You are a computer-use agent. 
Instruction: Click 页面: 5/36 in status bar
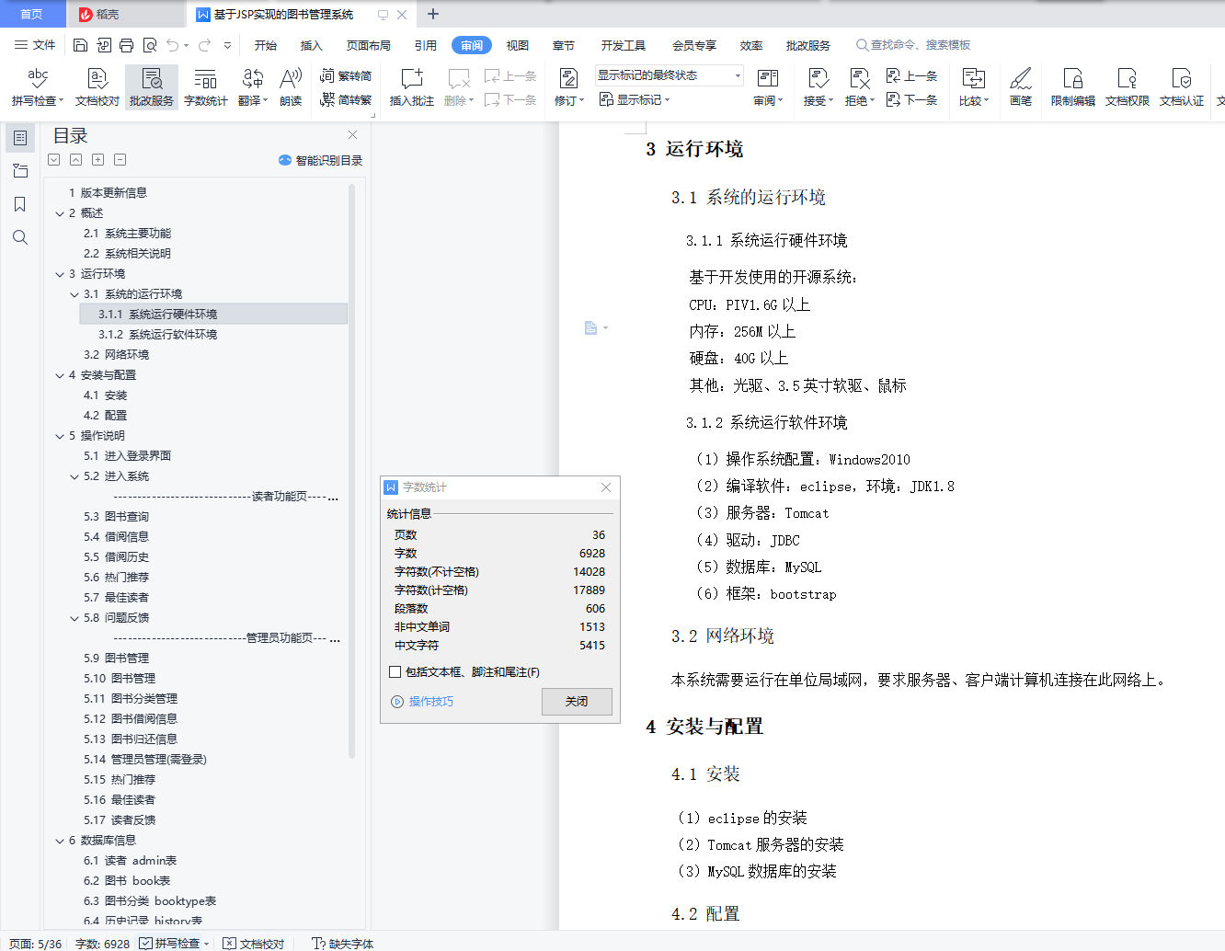pos(35,944)
